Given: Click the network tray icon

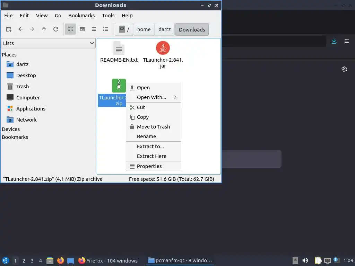Looking at the screenshot, I should pyautogui.click(x=327, y=261).
